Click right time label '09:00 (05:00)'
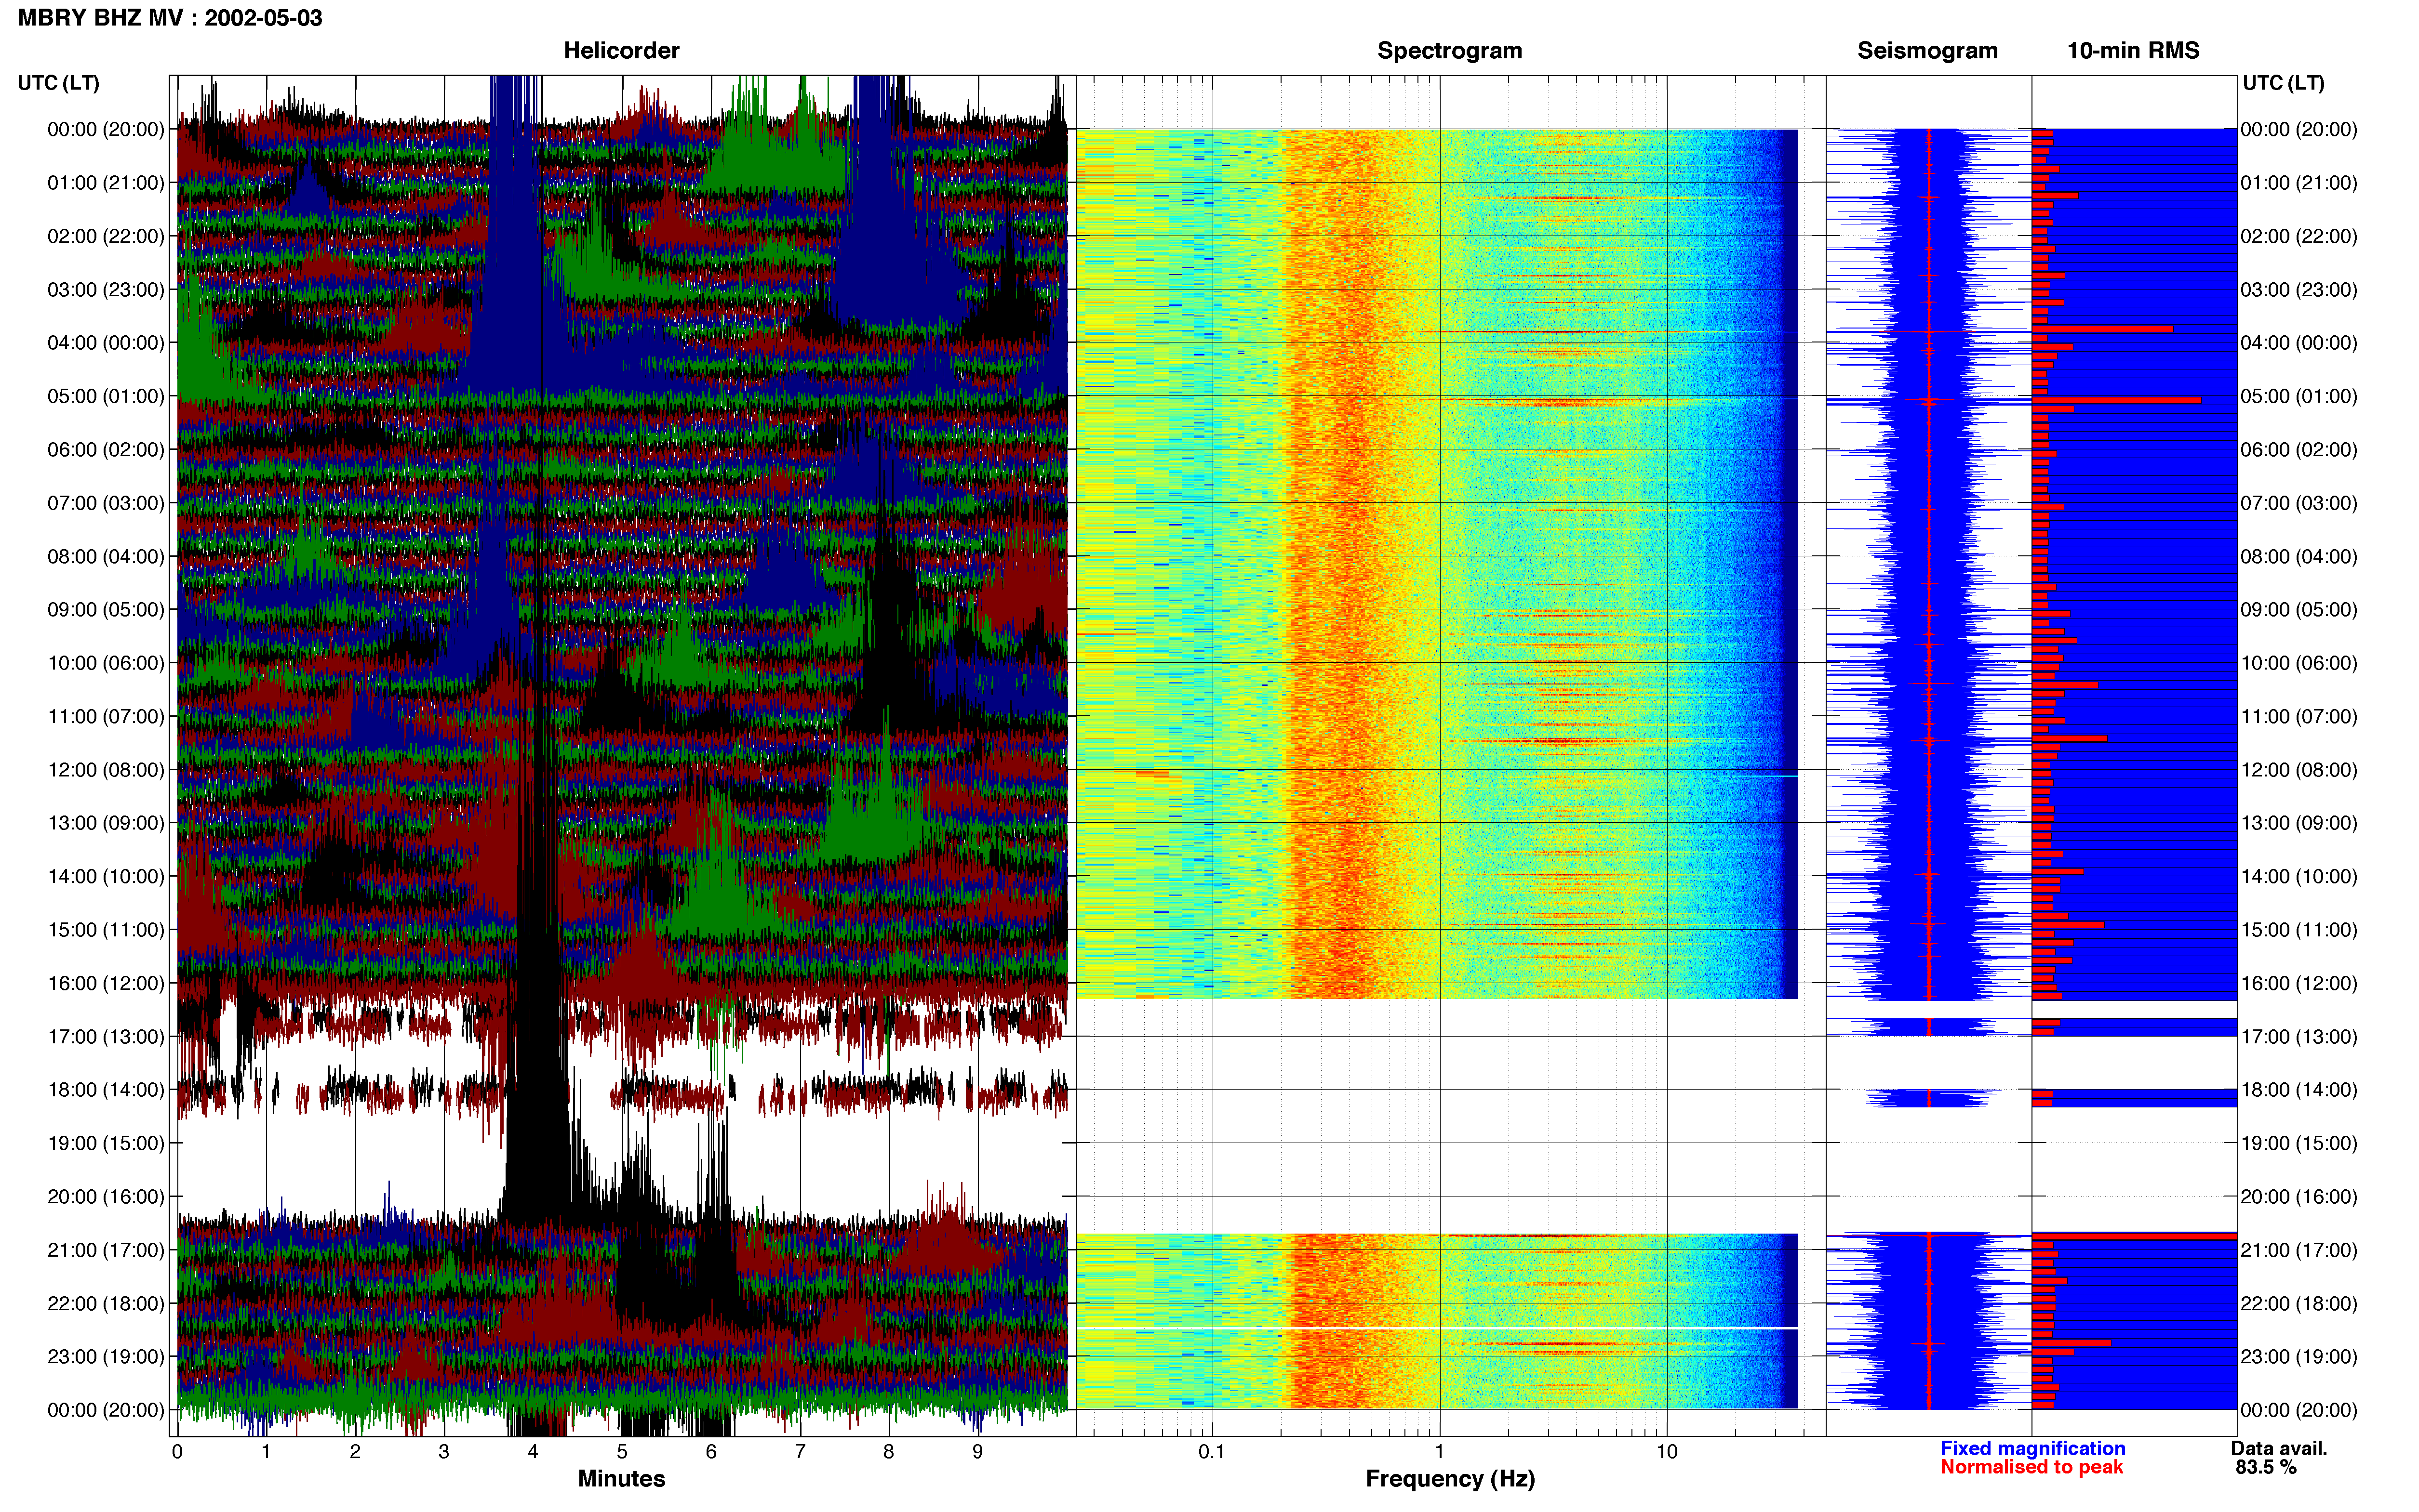 [2299, 610]
